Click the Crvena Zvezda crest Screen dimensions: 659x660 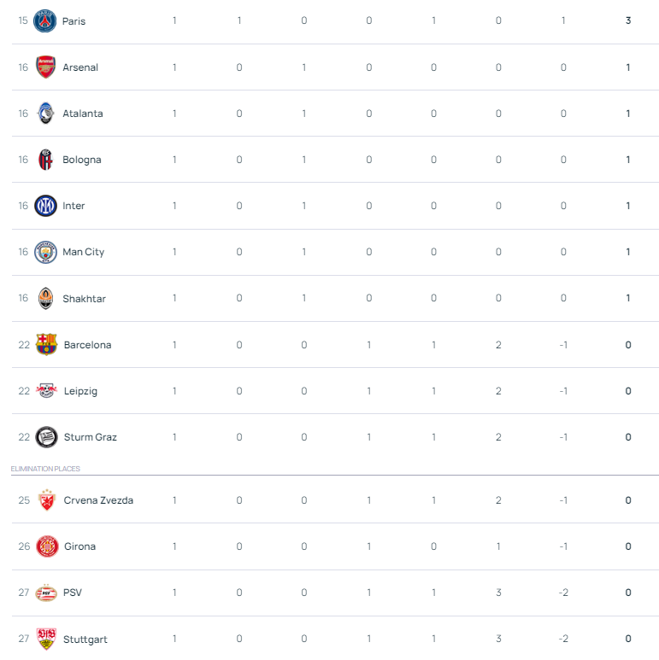click(47, 500)
